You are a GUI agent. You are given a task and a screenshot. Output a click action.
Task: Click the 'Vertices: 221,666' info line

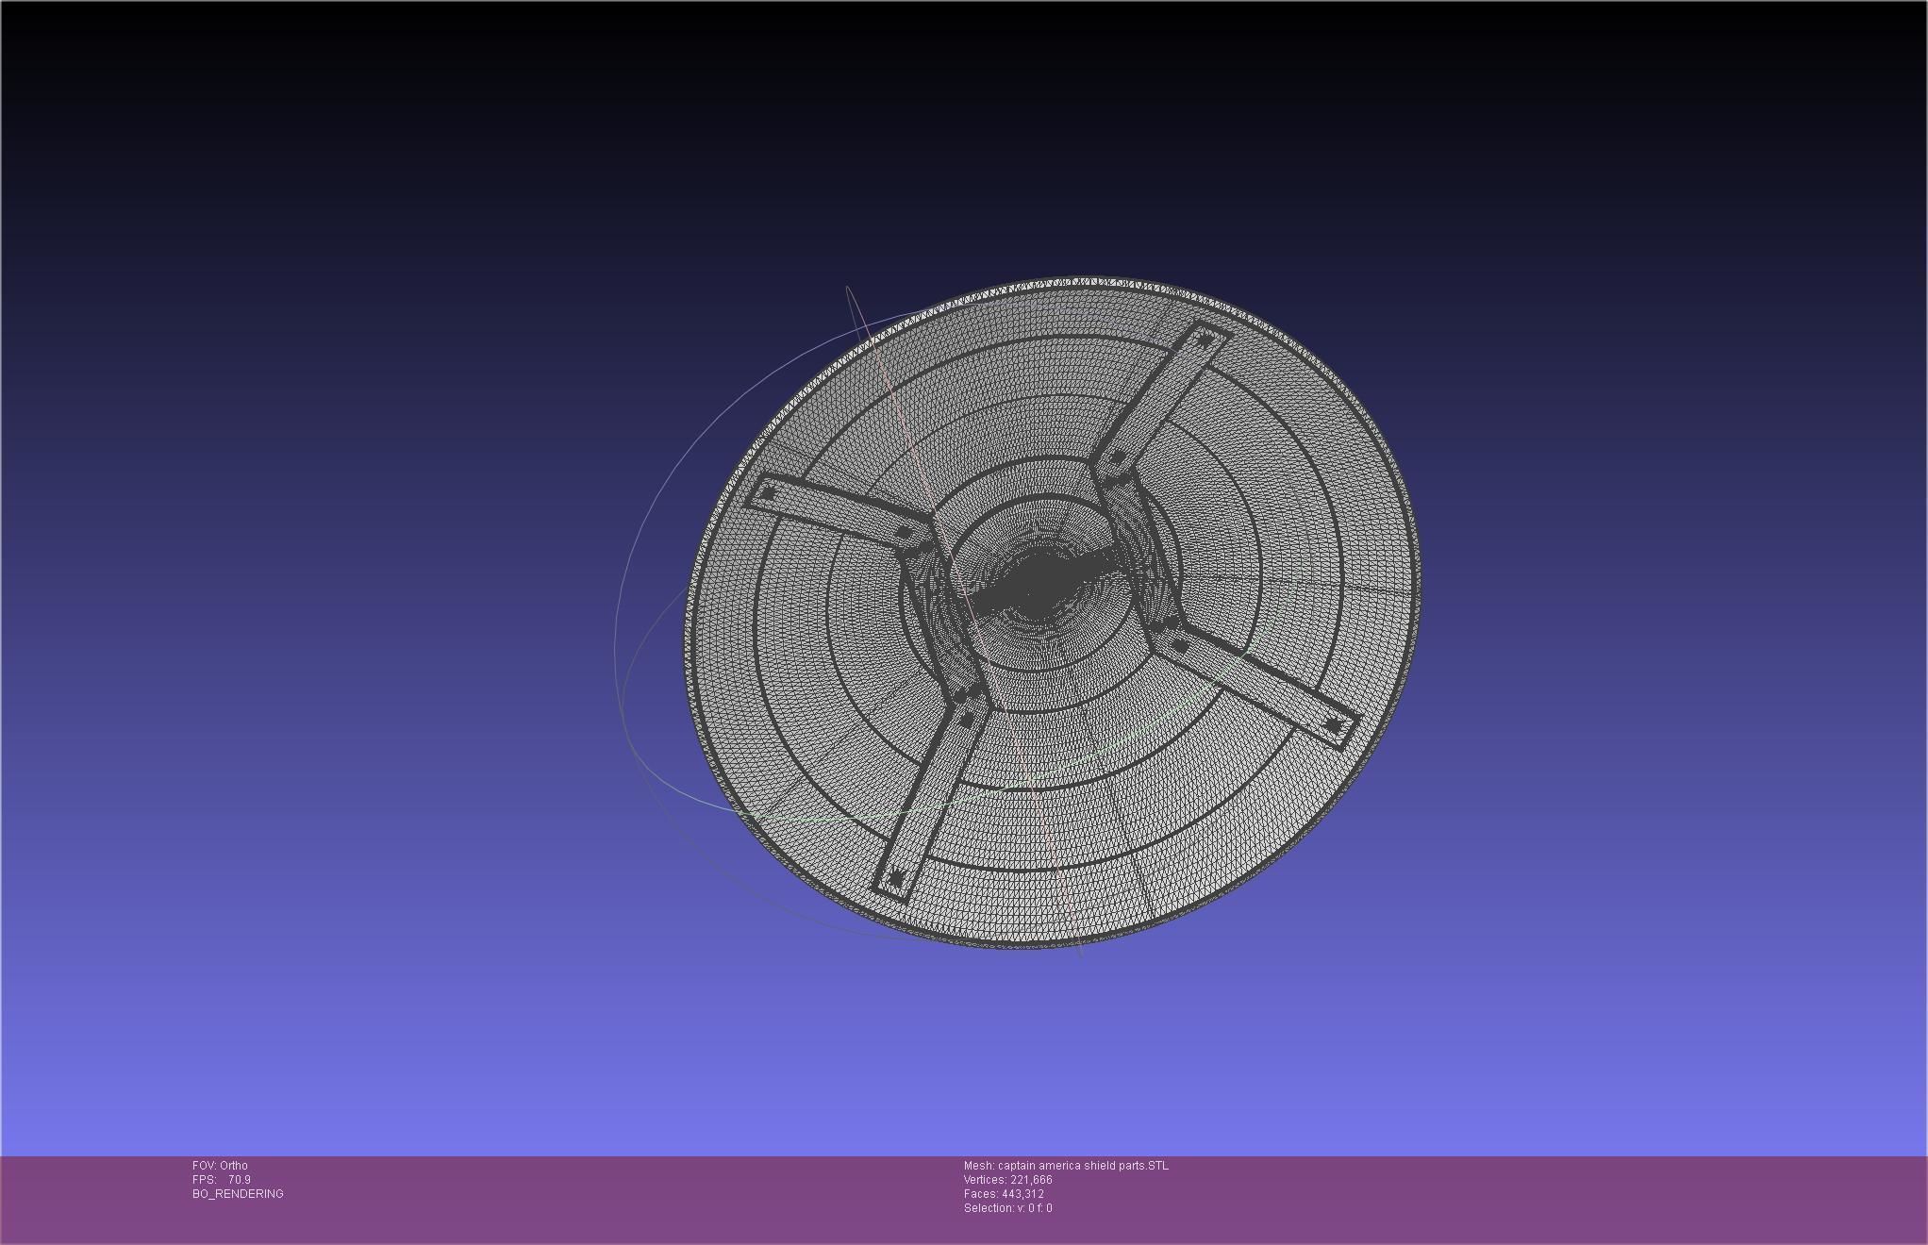[1007, 1180]
